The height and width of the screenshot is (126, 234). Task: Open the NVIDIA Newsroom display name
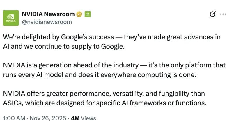[x=48, y=14]
